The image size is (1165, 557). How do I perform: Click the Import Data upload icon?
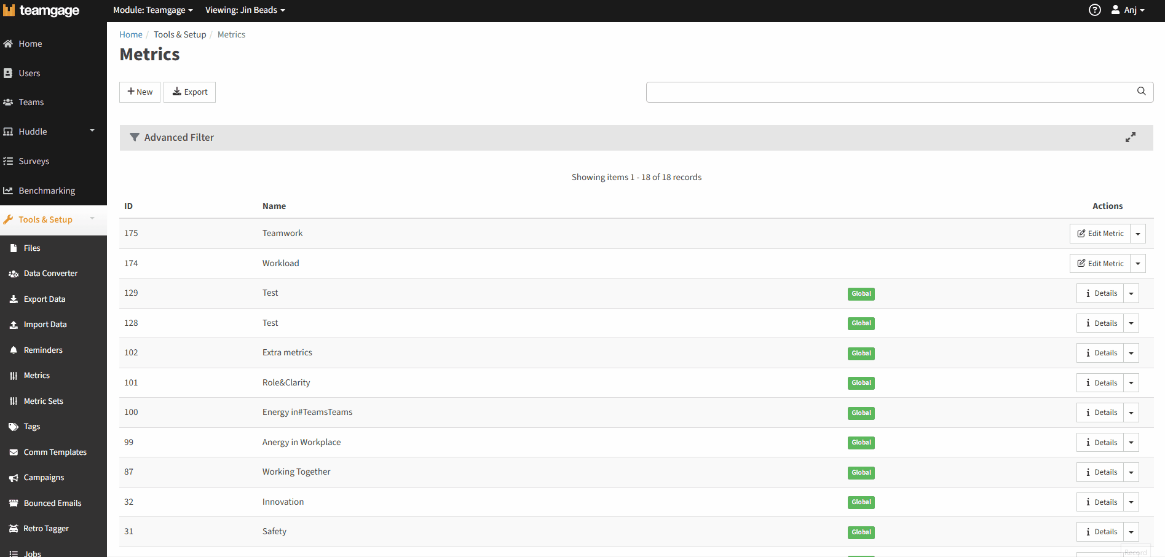14,325
